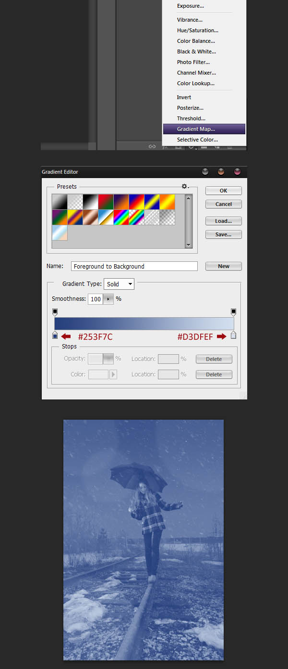Image resolution: width=288 pixels, height=669 pixels.
Task: Open the Presets gear options menu
Action: 185,186
